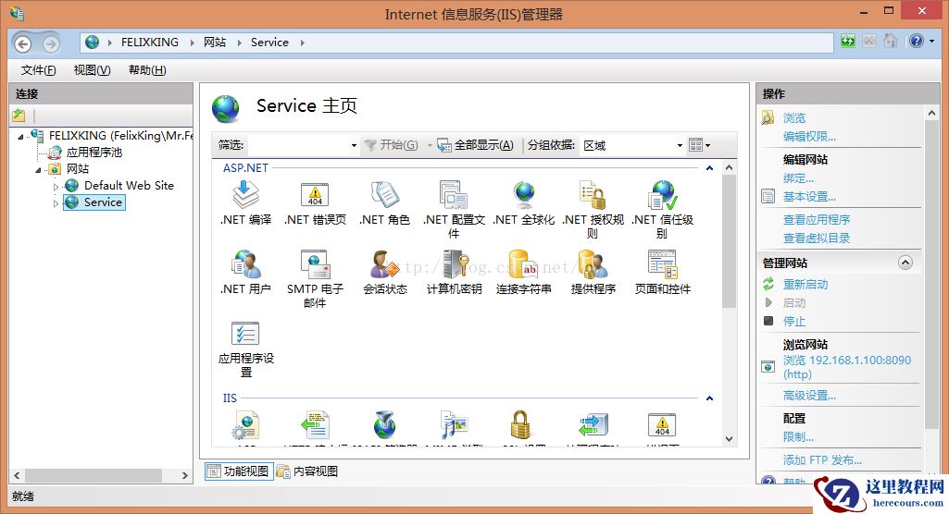This screenshot has height=514, width=949.
Task: Collapse the ASP.NET group section
Action: (x=709, y=168)
